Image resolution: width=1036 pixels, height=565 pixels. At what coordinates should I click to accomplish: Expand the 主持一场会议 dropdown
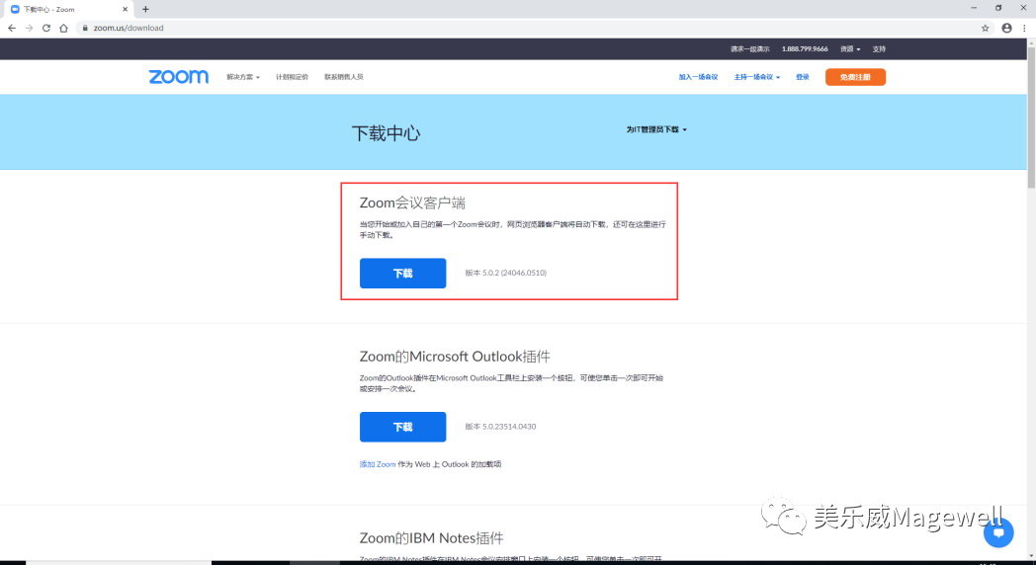pos(756,77)
